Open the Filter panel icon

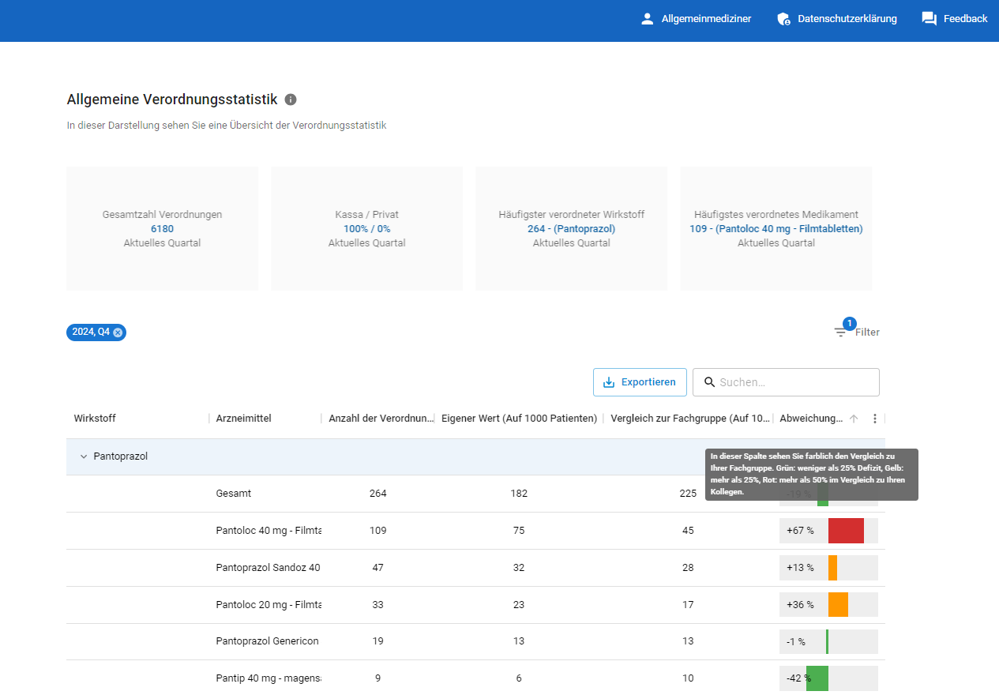tap(840, 332)
